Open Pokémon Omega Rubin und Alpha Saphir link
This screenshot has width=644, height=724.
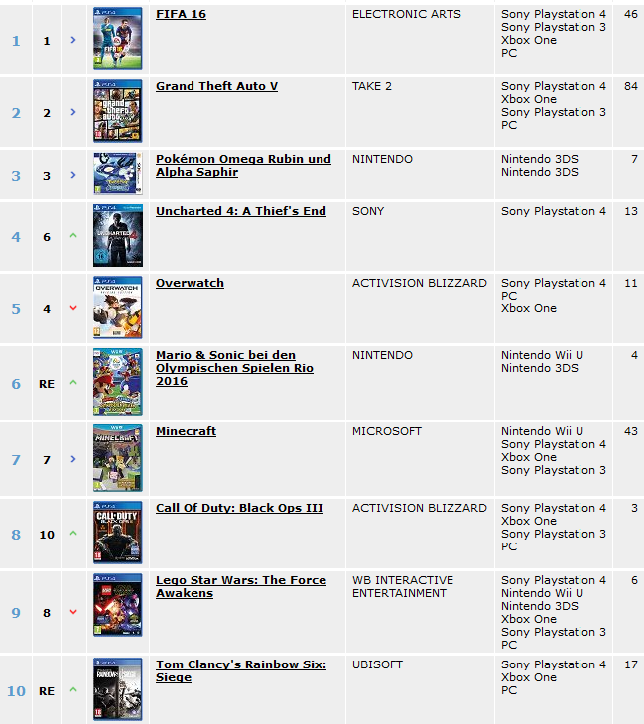[243, 166]
